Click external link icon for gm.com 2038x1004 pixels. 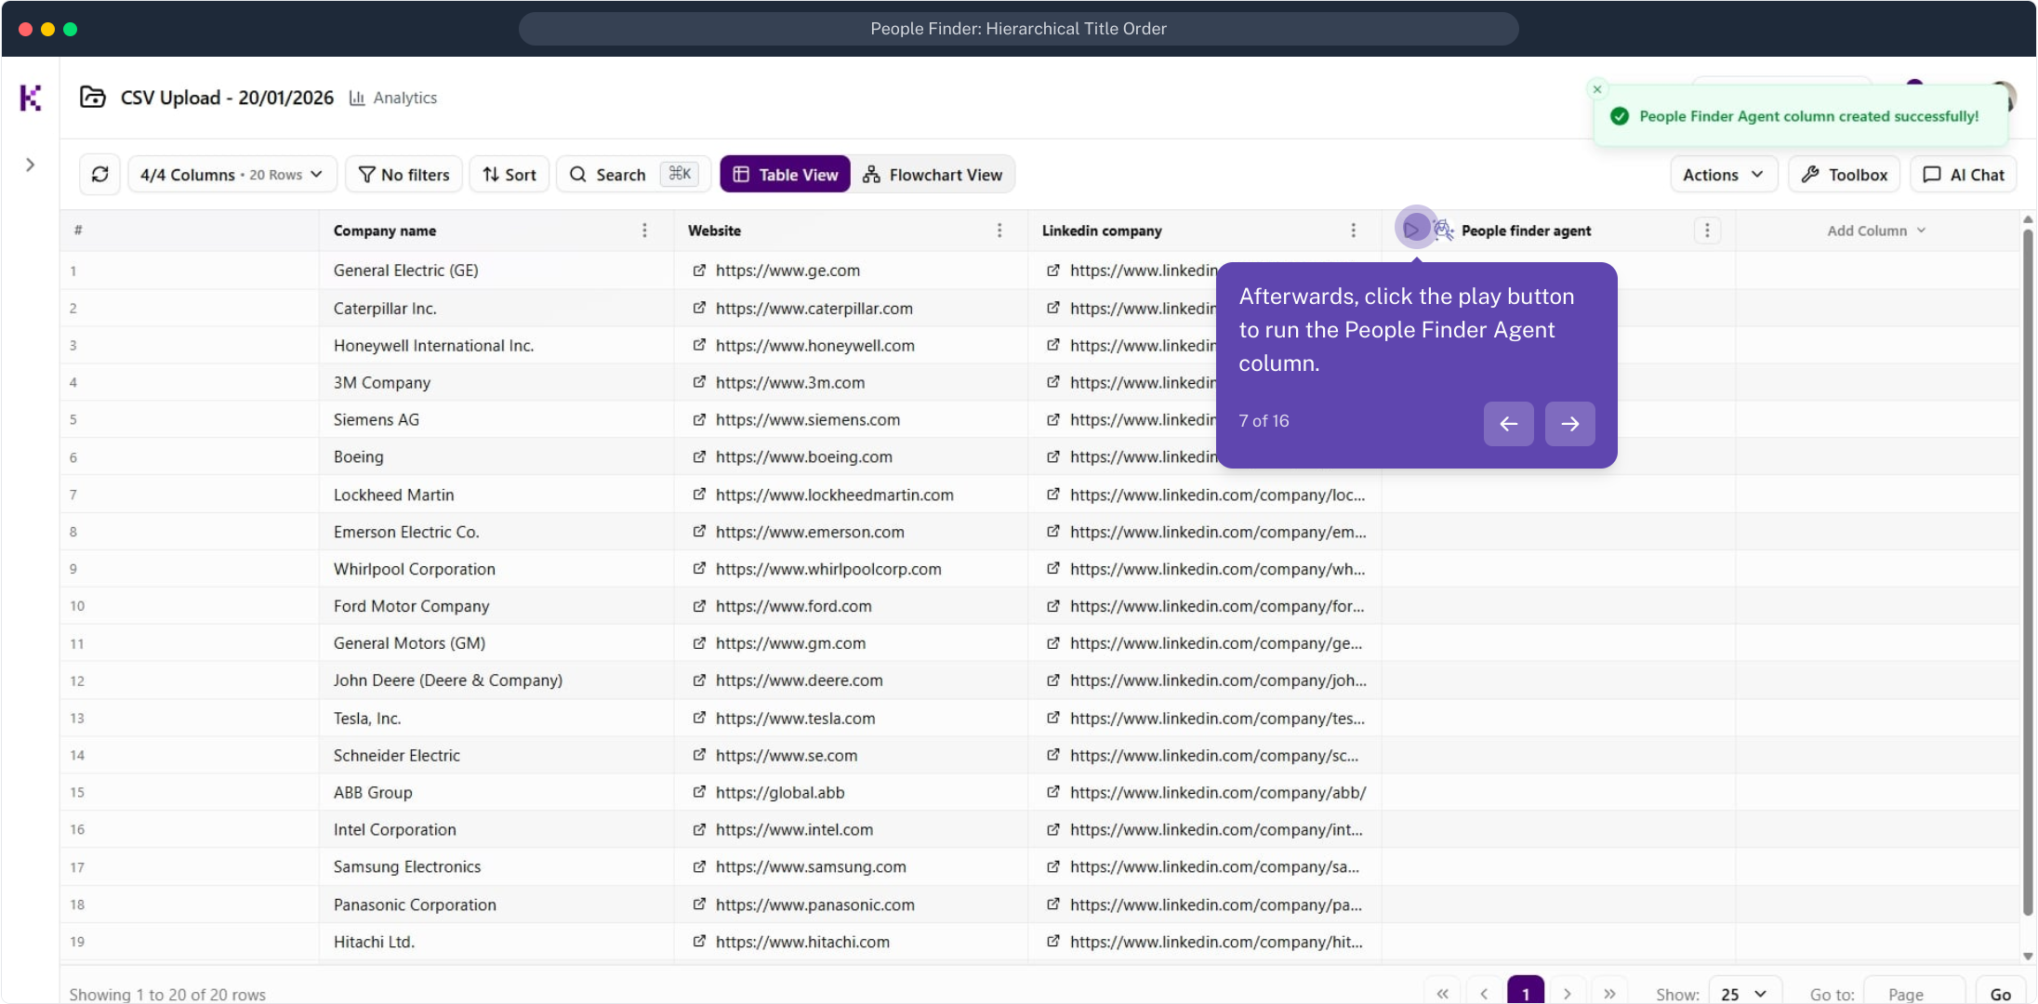(699, 643)
